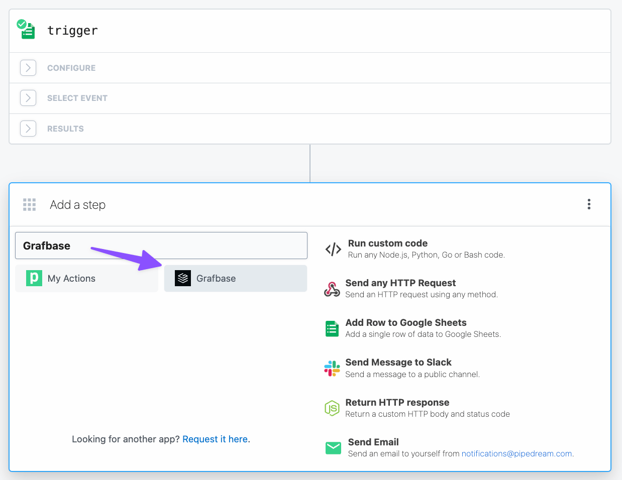Click the Google Sheets trigger icon

click(x=26, y=30)
